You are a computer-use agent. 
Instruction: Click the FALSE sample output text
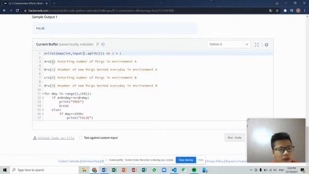coord(41,29)
